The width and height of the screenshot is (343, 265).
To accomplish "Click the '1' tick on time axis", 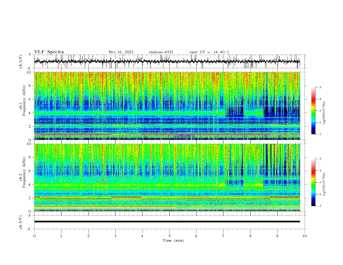I will click(61, 236).
